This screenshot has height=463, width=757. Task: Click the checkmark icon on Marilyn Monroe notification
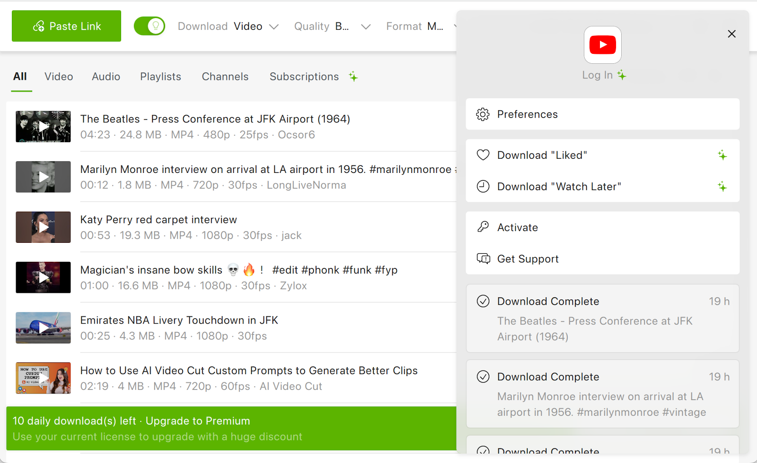click(x=483, y=377)
